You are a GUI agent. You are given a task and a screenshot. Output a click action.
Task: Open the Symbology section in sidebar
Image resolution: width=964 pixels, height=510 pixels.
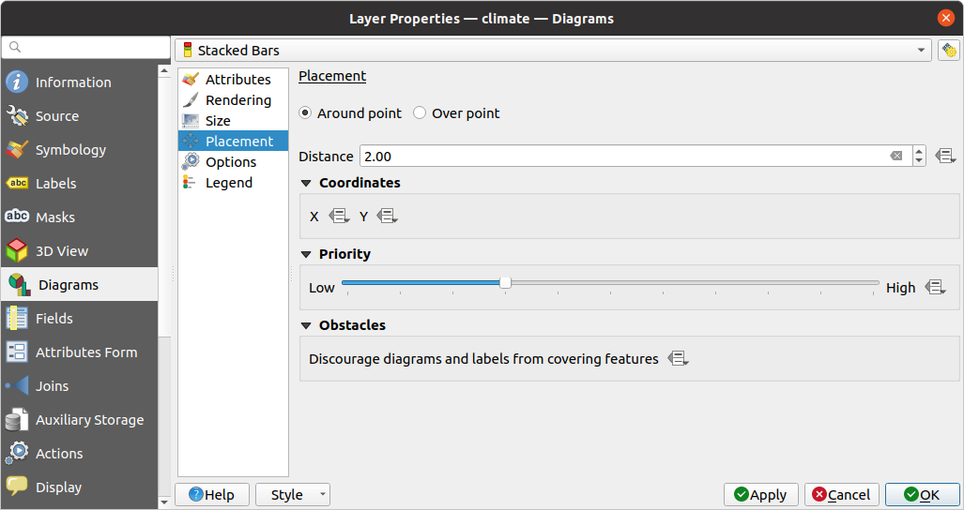(70, 150)
